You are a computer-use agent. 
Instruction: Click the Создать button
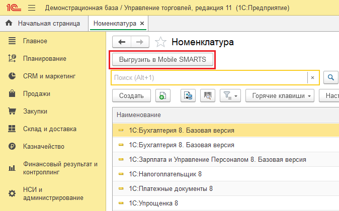click(x=131, y=95)
